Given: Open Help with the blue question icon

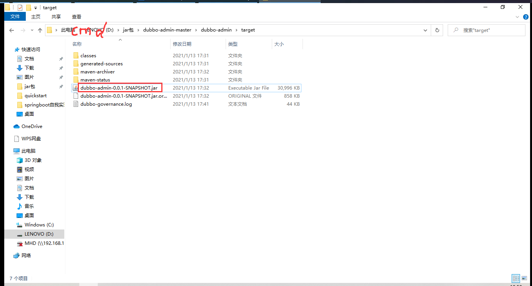Looking at the screenshot, I should pos(525,17).
